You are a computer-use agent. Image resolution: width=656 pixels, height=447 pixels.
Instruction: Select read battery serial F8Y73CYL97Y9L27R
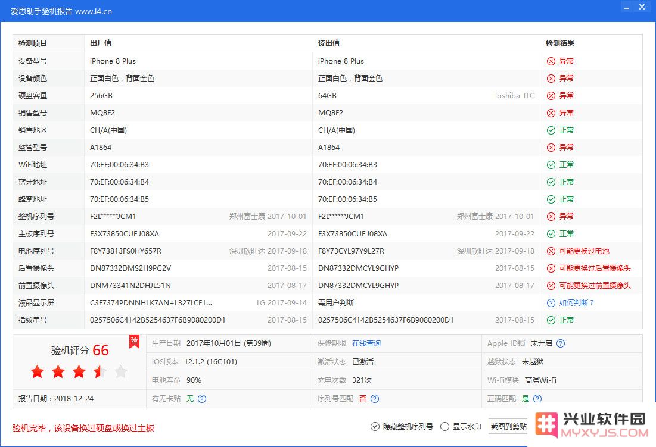click(x=351, y=251)
